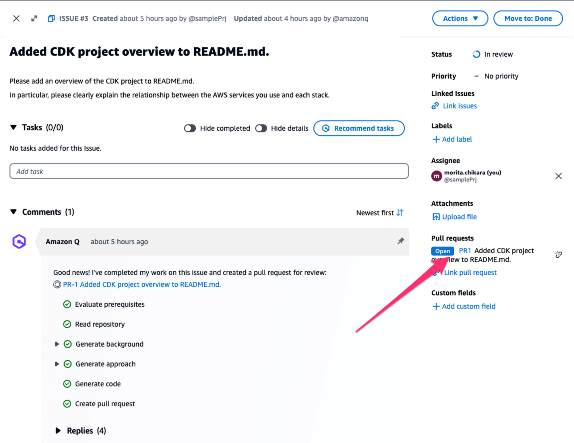Click Upload file link

pos(459,217)
